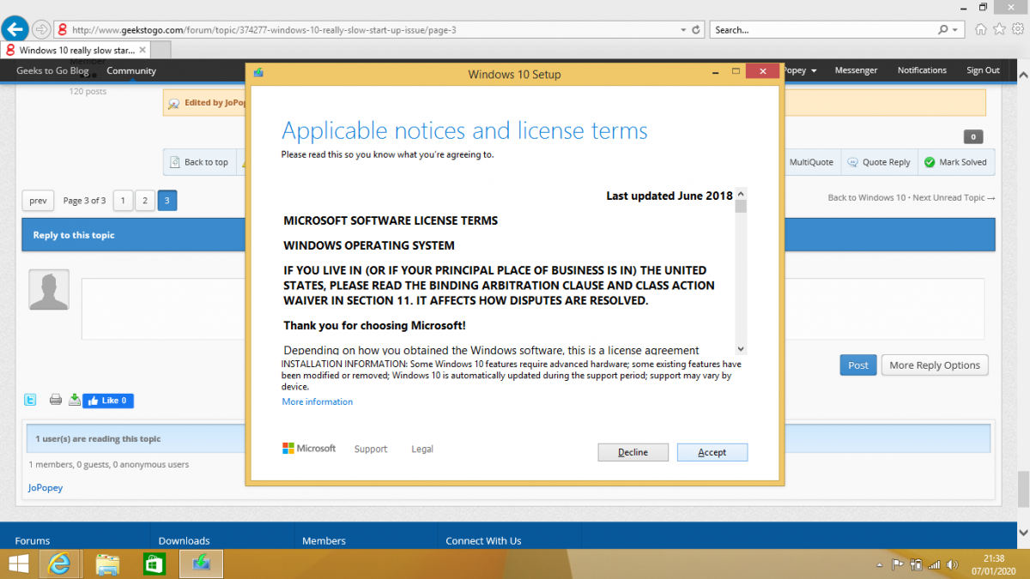Open the More information link in setup
The height and width of the screenshot is (579, 1030).
pos(318,401)
